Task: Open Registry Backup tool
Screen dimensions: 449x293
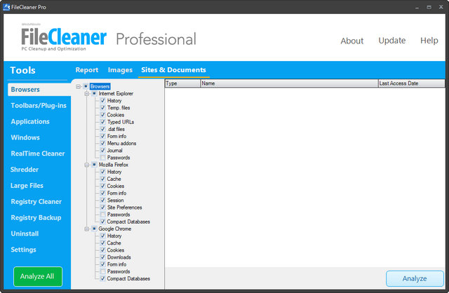Action: [36, 218]
